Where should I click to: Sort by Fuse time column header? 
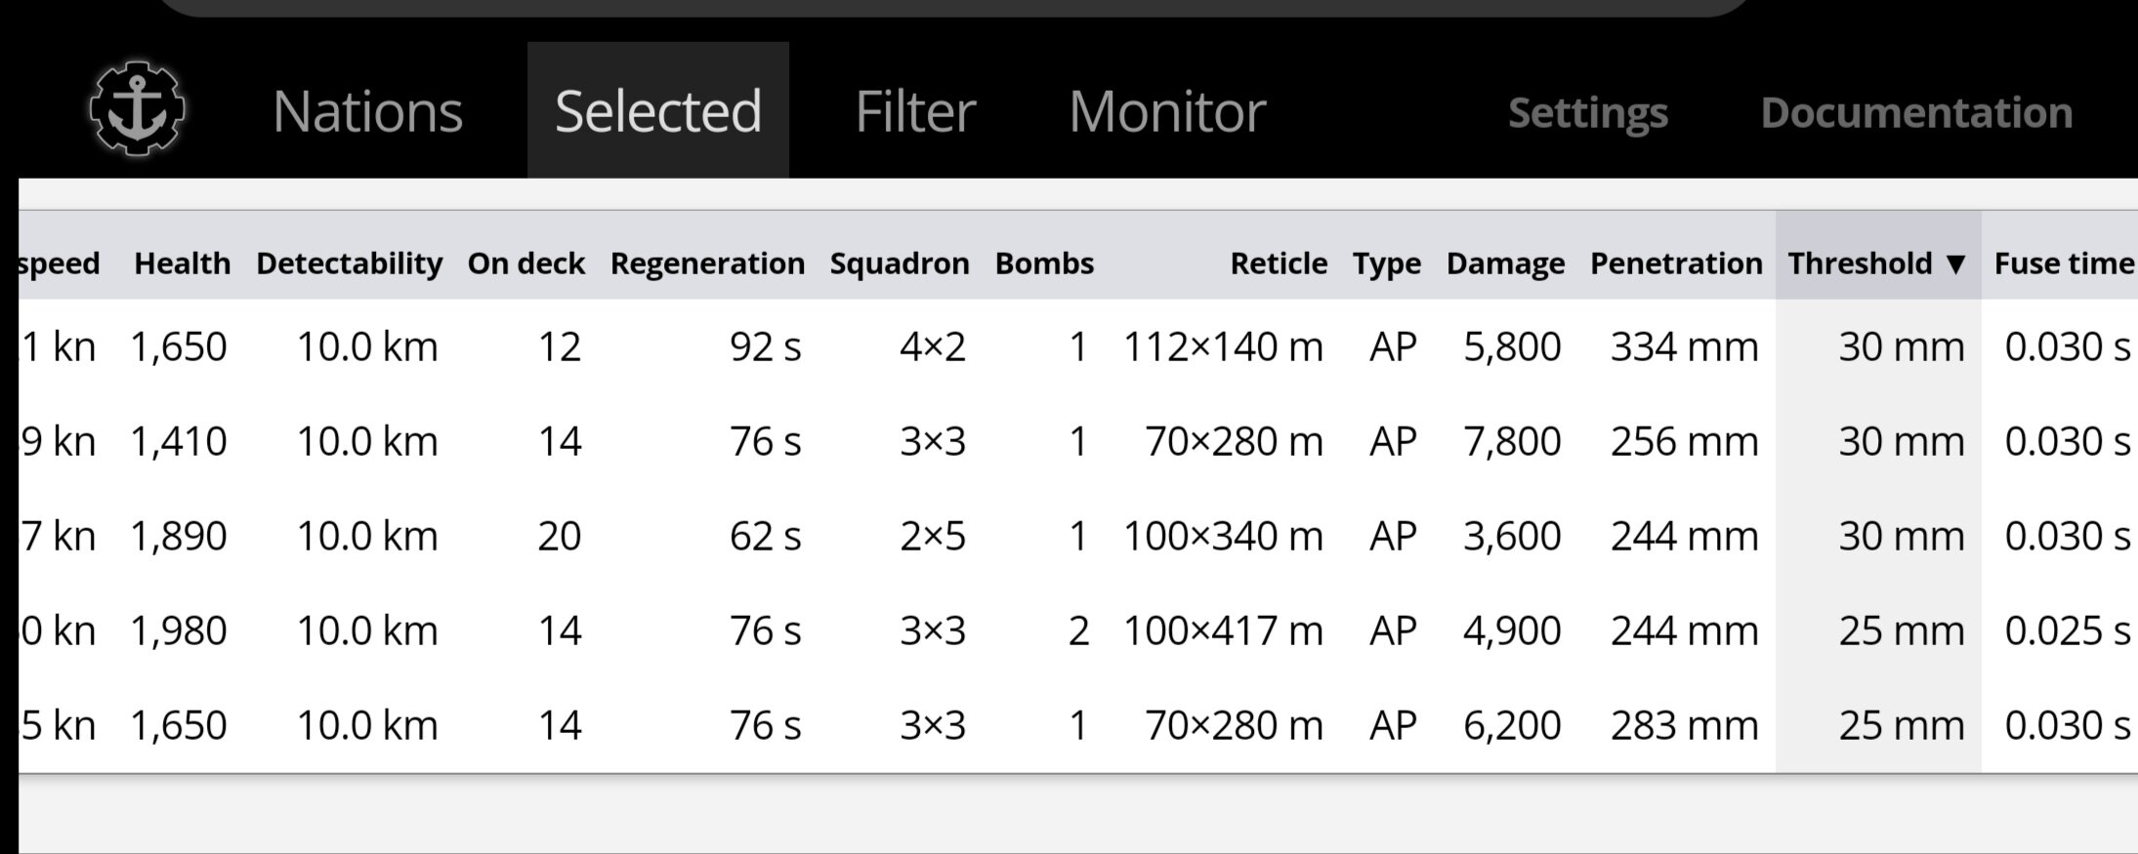tap(2063, 264)
